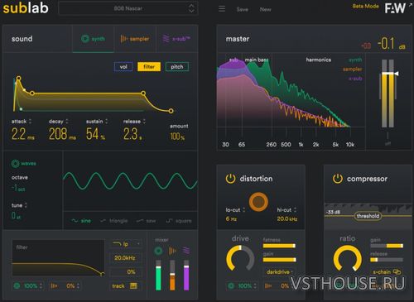Toggle the distortion power button
This screenshot has height=302, width=414.
click(x=230, y=179)
